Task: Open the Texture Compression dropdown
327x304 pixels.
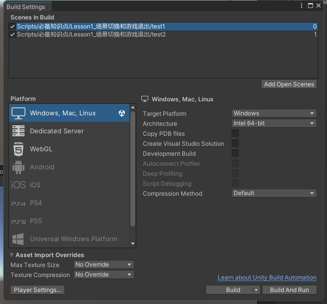Action: point(104,275)
